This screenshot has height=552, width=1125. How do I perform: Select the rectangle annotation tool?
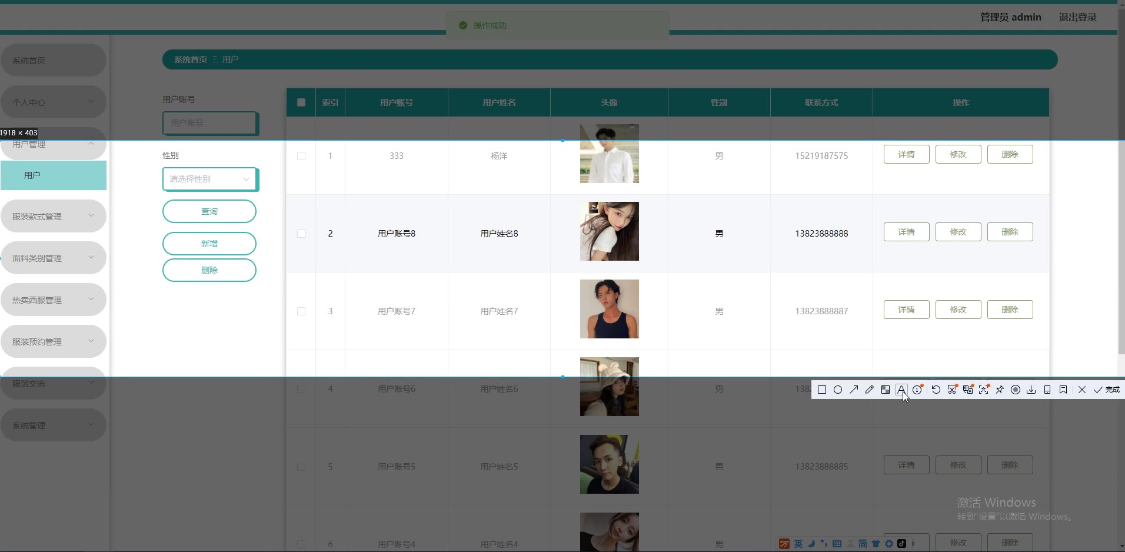click(x=822, y=390)
